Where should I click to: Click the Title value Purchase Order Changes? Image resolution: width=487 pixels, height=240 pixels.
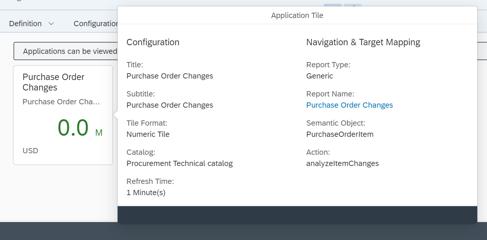(170, 76)
